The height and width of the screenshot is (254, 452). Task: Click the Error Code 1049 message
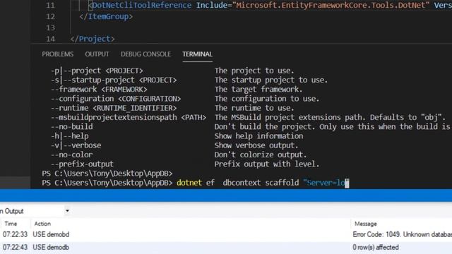click(x=402, y=235)
